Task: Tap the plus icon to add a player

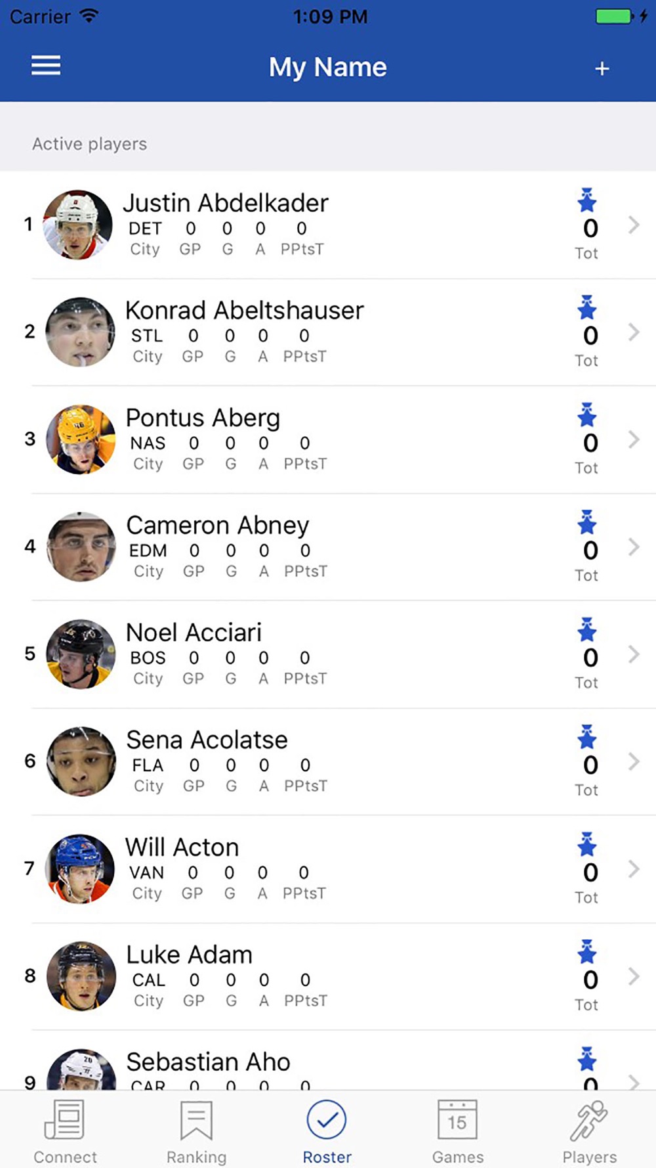Action: (x=602, y=68)
